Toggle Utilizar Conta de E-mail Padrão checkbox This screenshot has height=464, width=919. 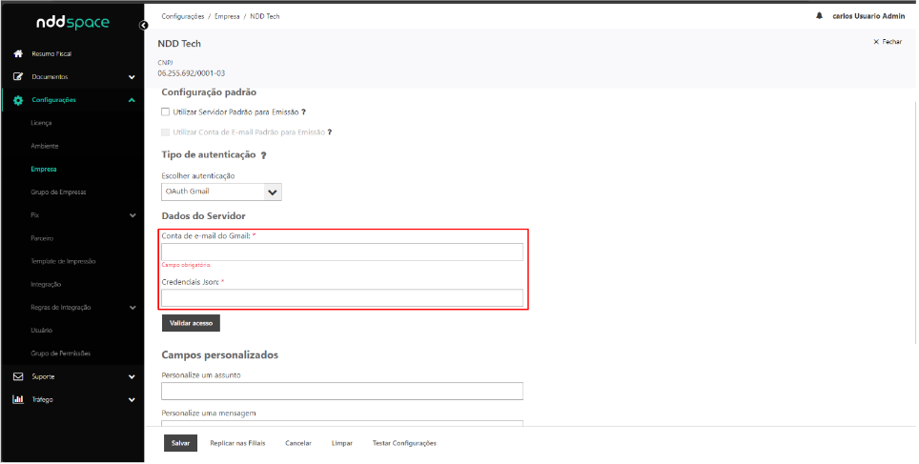coord(166,132)
